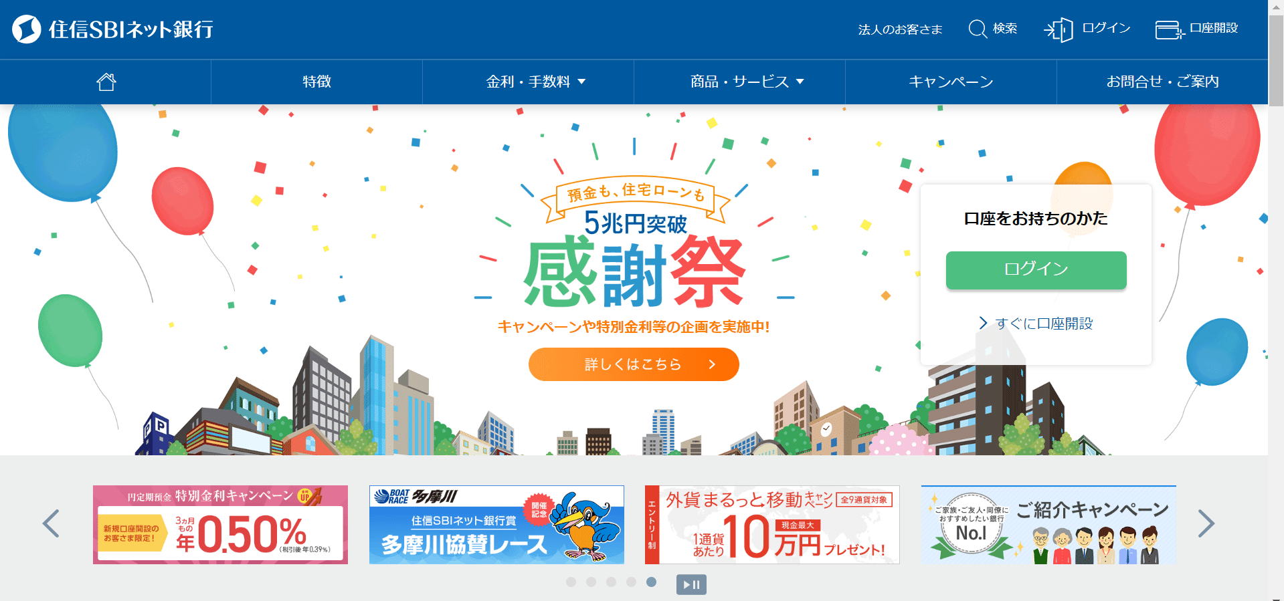The image size is (1284, 601).
Task: Click the 住信SBIネット銀行 logo
Action: point(112,29)
